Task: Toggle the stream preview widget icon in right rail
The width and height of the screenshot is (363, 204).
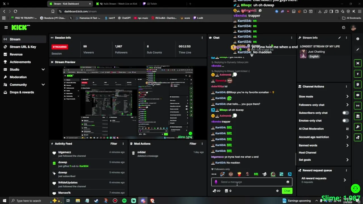Action: tap(358, 63)
